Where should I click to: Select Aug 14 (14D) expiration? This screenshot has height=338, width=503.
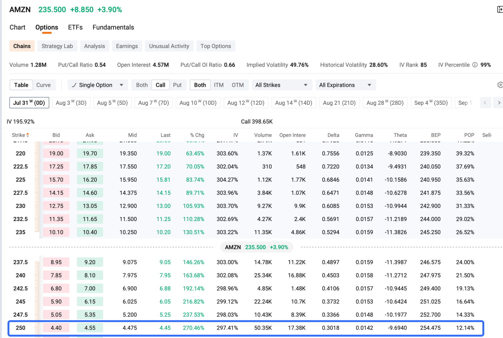pos(294,103)
